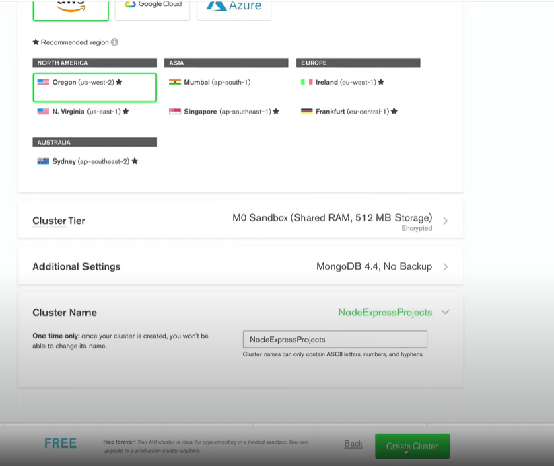This screenshot has height=466, width=554.
Task: Click the FREE price label
Action: pyautogui.click(x=61, y=443)
